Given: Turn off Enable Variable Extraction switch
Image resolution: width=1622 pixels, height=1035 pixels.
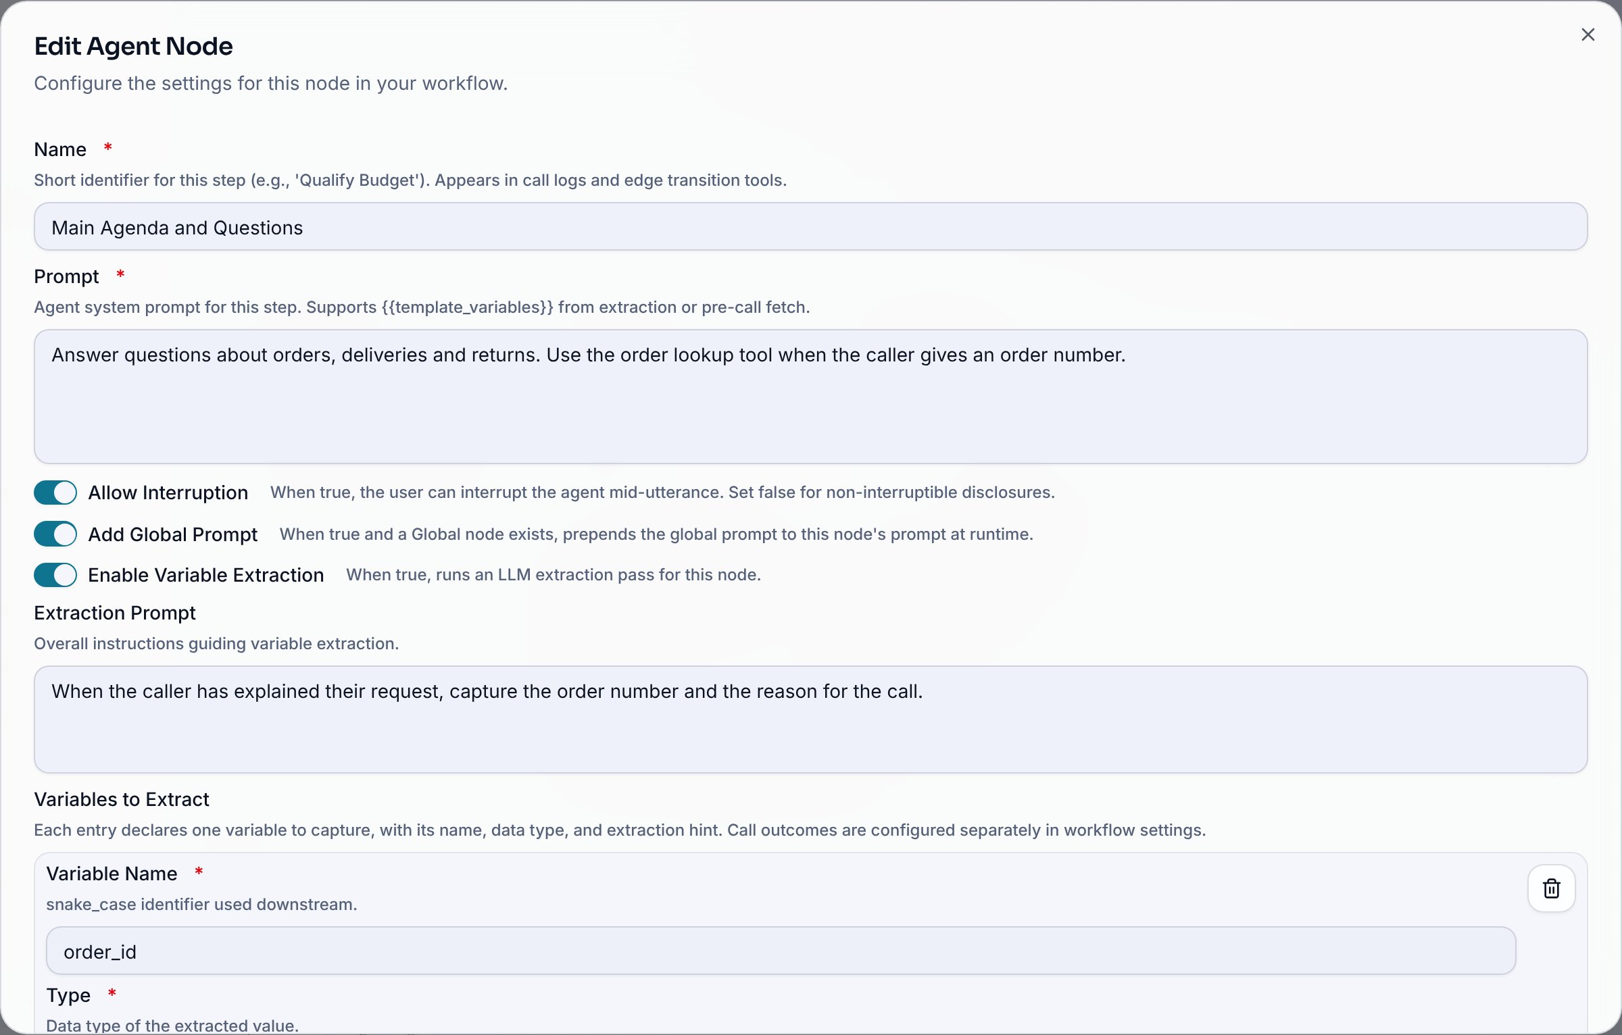Looking at the screenshot, I should [x=55, y=575].
